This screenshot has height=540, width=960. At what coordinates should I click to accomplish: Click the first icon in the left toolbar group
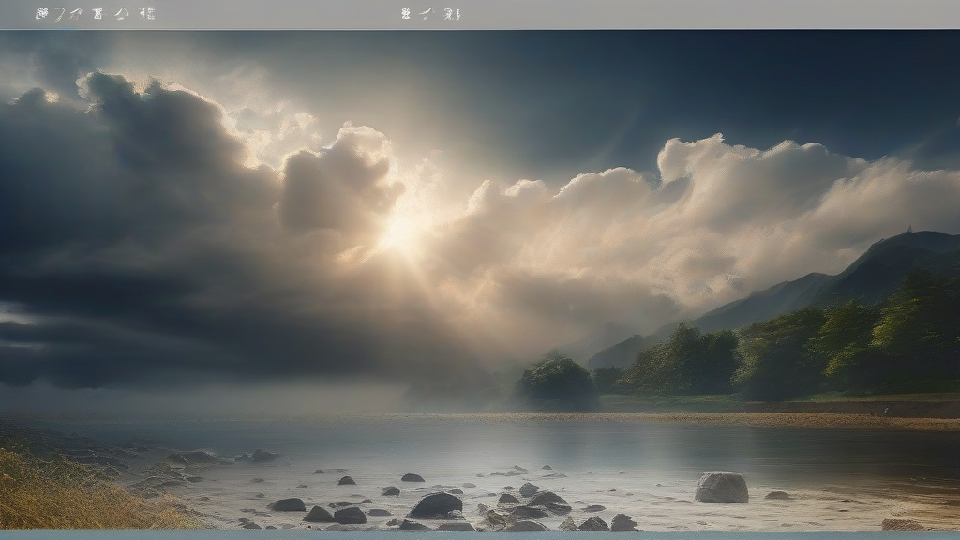click(x=41, y=13)
